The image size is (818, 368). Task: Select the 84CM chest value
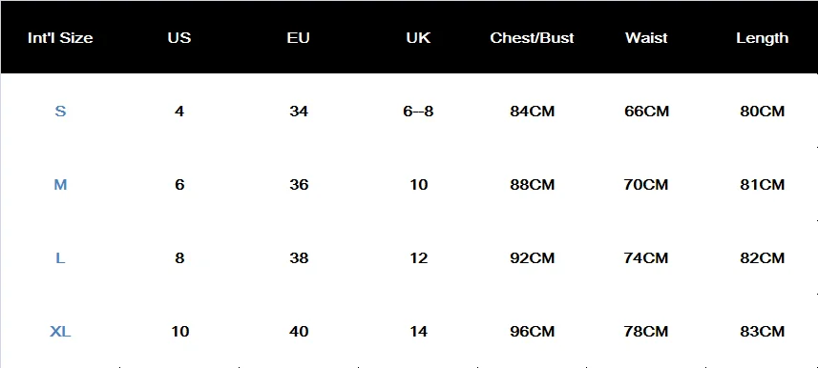pyautogui.click(x=532, y=111)
